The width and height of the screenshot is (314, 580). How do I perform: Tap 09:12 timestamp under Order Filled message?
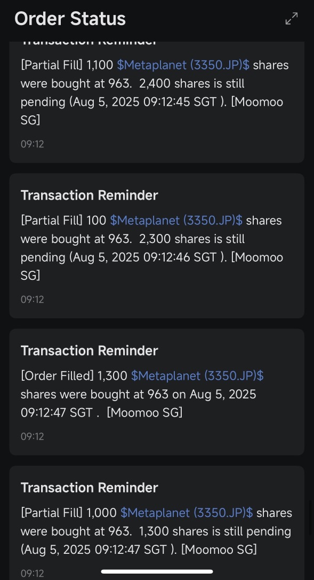32,436
